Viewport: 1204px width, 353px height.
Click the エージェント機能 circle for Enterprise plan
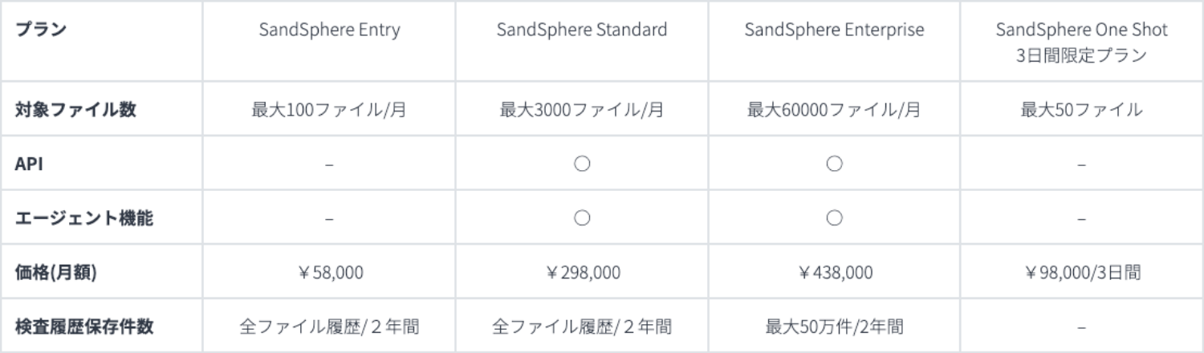834,217
